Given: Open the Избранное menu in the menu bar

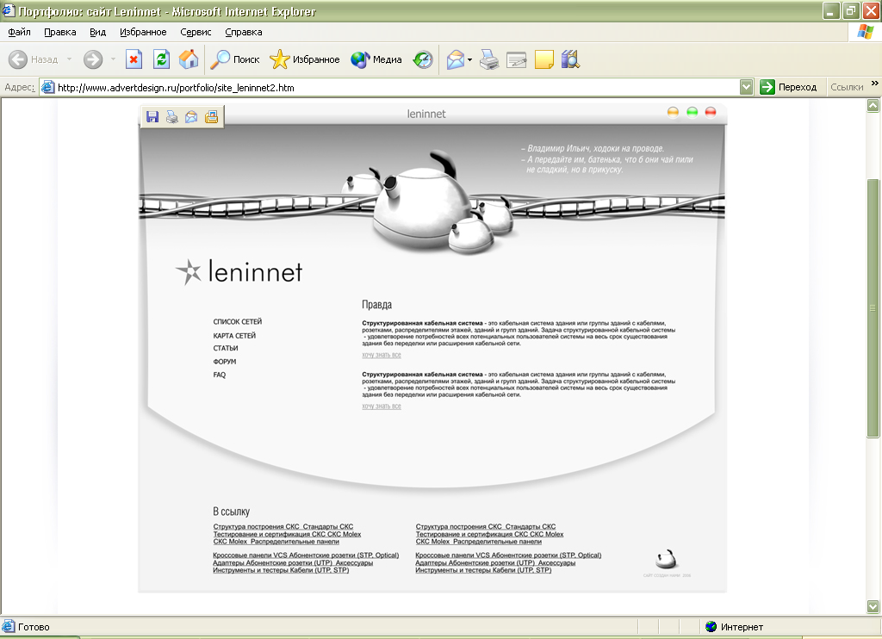Looking at the screenshot, I should [143, 32].
